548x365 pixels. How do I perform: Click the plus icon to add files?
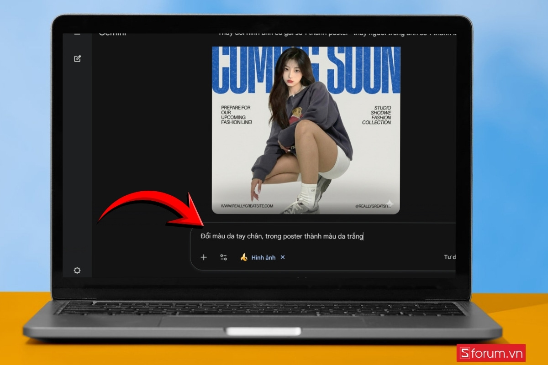coord(204,257)
